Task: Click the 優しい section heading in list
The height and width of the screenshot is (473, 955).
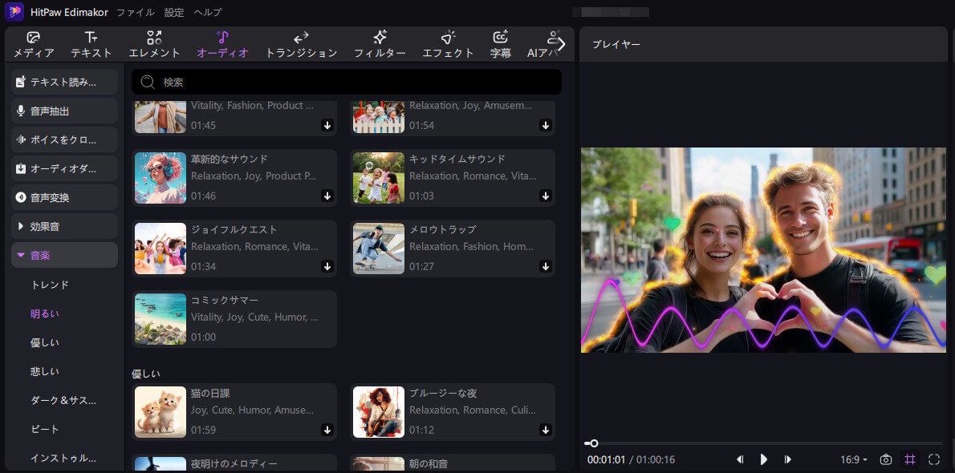Action: coord(146,373)
